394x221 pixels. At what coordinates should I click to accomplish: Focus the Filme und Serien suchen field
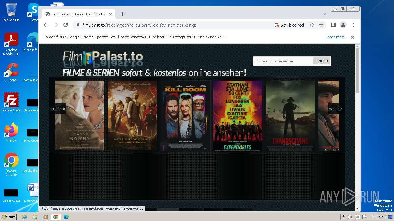pos(283,61)
